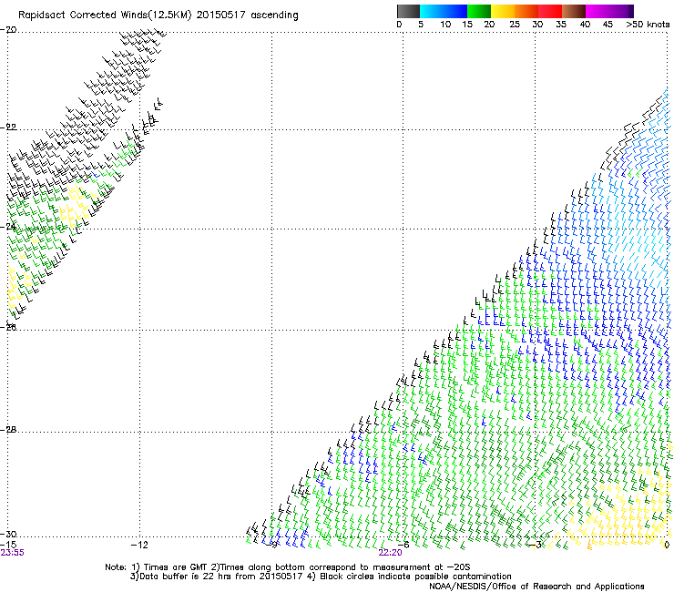674x592 pixels.
Task: Click the purple time label '22:20'
Action: tap(391, 553)
